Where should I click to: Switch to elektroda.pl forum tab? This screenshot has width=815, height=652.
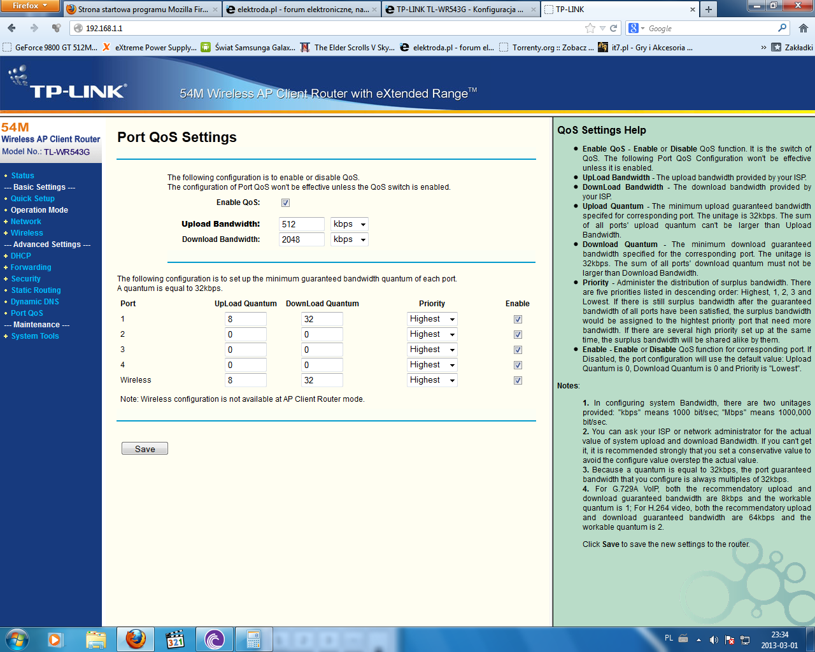click(302, 10)
